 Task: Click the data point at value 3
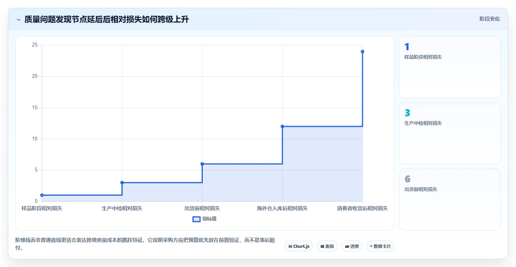[x=122, y=182]
